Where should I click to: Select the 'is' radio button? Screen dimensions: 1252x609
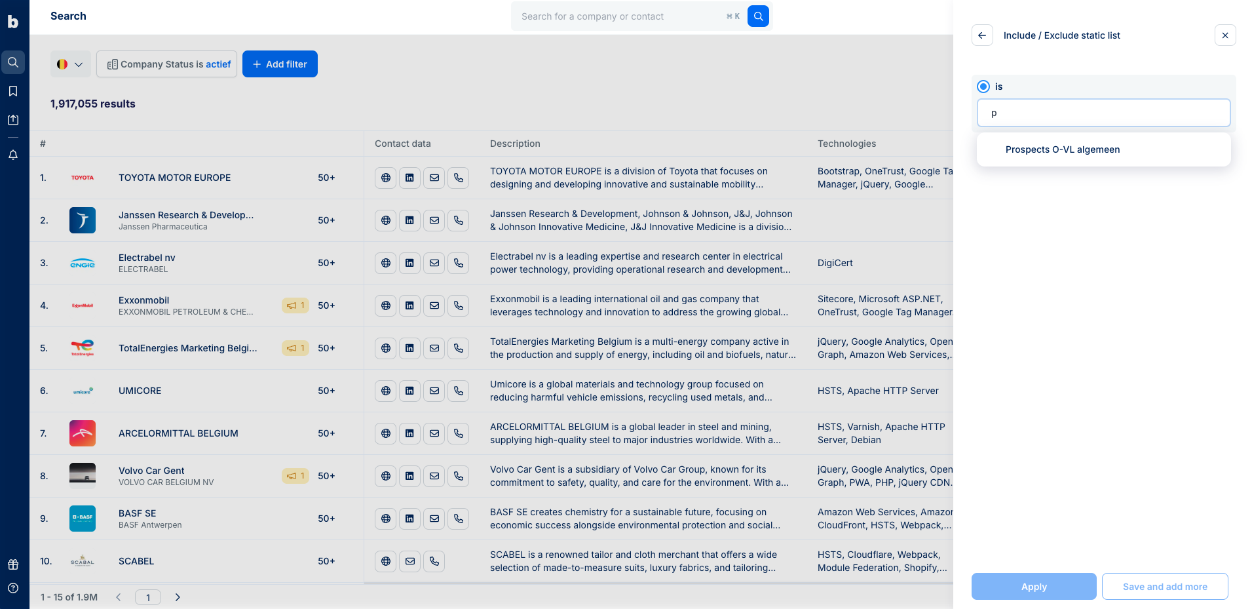[x=983, y=87]
